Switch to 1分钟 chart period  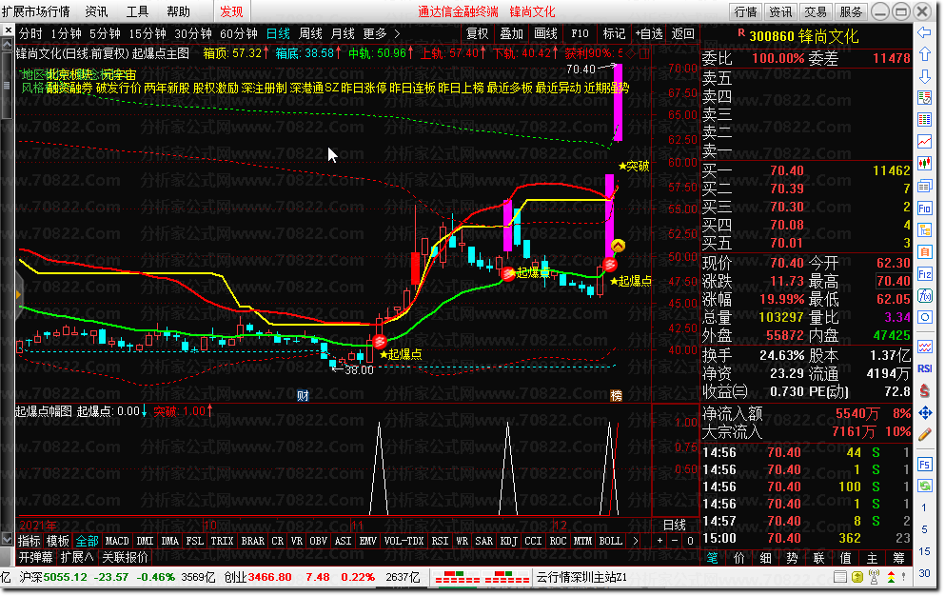click(66, 33)
